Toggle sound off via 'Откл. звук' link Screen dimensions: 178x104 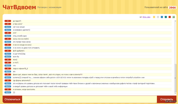pos(146,17)
